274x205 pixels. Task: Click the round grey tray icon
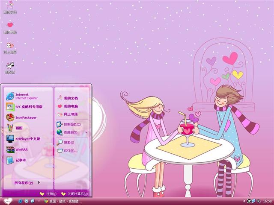[x=258, y=201]
